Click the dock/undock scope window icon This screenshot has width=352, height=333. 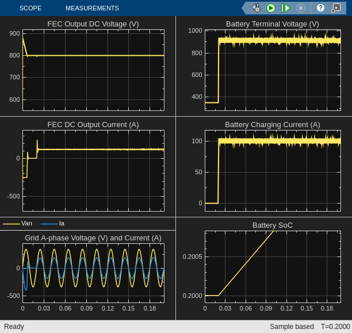(336, 8)
